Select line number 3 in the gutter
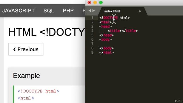This screenshot has height=103, width=183. click(92, 26)
